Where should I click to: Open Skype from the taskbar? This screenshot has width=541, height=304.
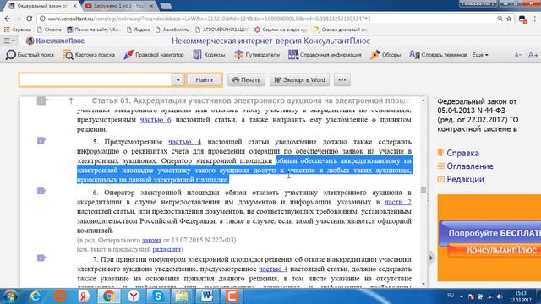pyautogui.click(x=158, y=296)
